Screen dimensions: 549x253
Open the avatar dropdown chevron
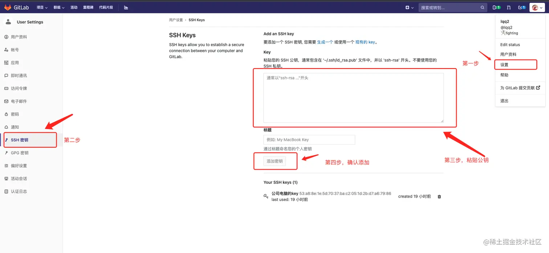[542, 8]
